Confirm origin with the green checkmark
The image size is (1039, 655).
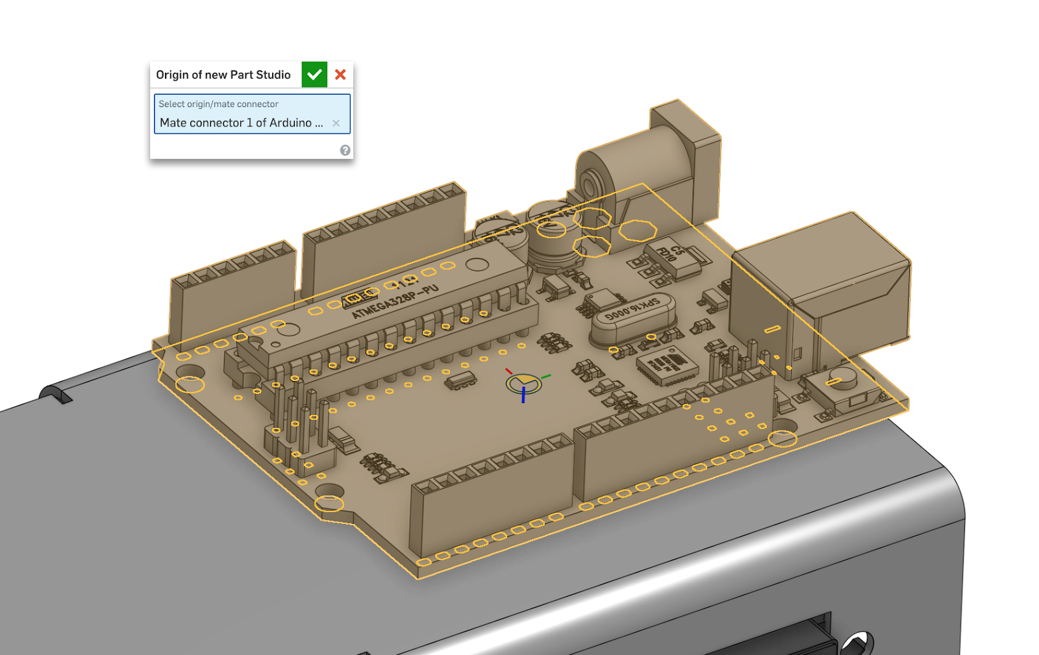tap(314, 75)
